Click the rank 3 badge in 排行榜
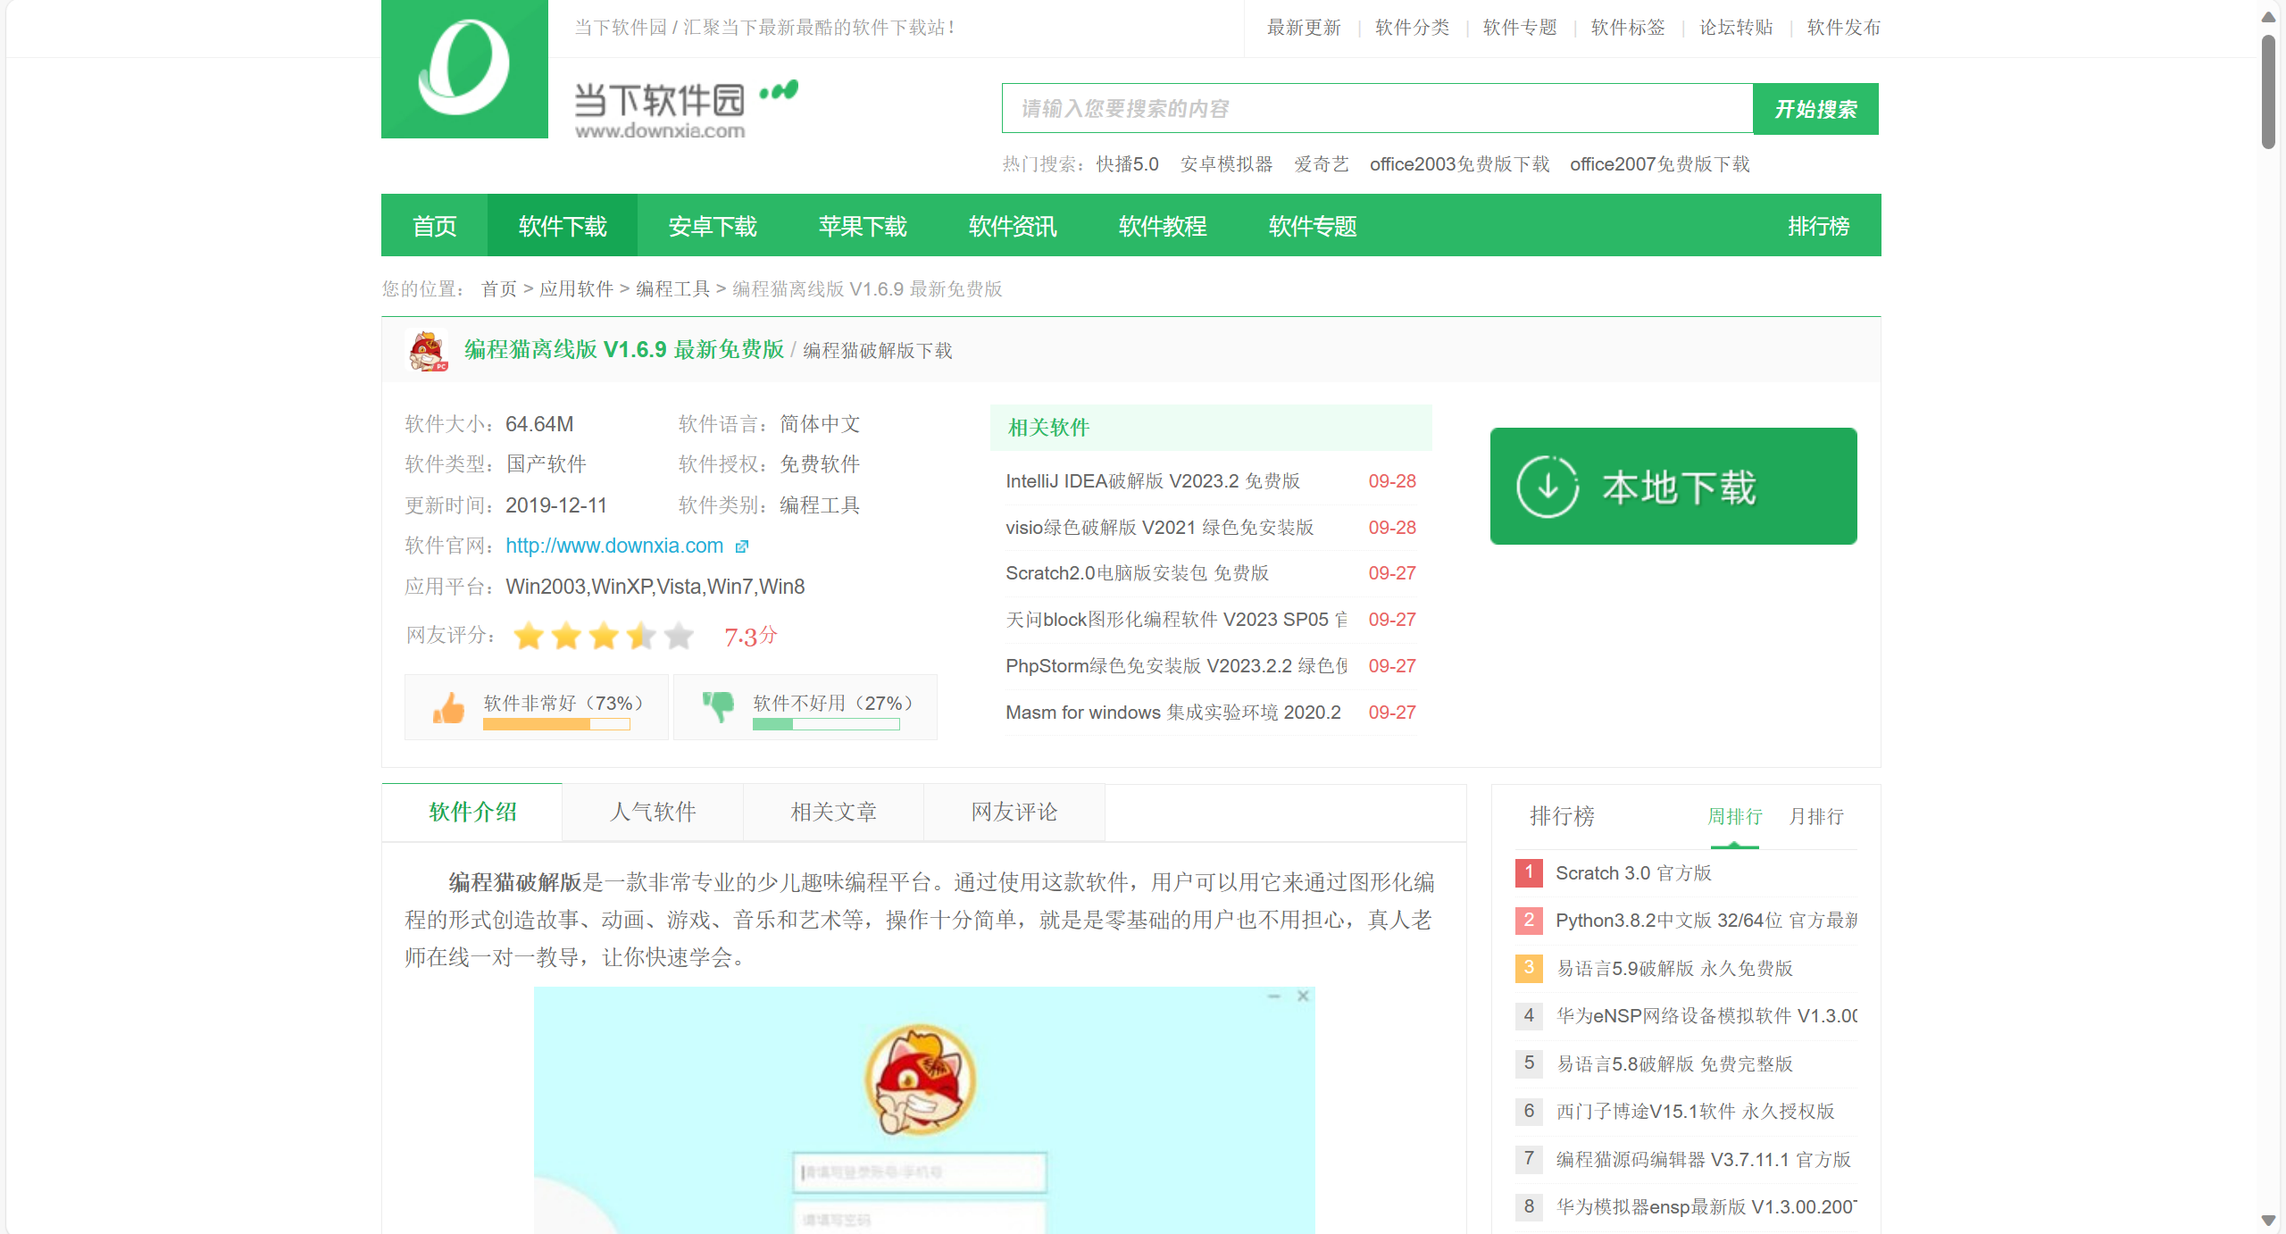This screenshot has width=2286, height=1234. [x=1529, y=968]
